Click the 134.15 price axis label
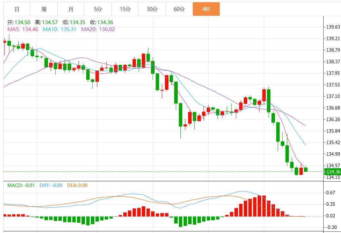 [333, 177]
